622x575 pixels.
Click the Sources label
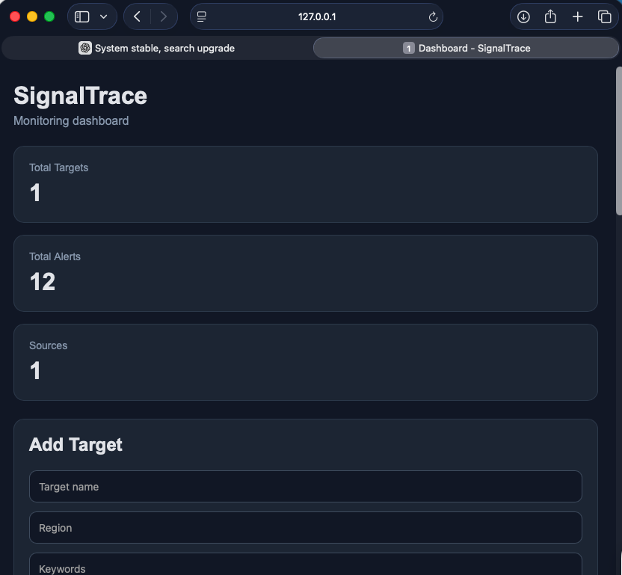click(48, 345)
